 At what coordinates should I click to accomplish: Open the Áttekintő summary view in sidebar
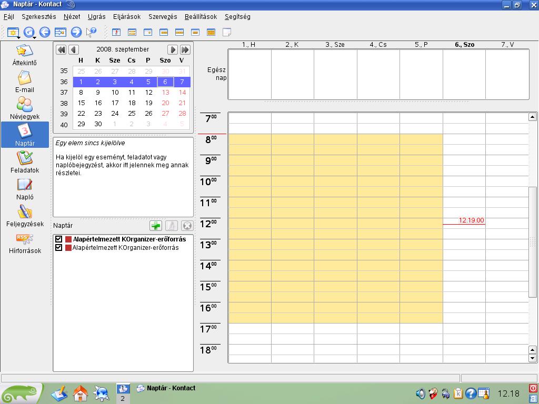pos(24,55)
